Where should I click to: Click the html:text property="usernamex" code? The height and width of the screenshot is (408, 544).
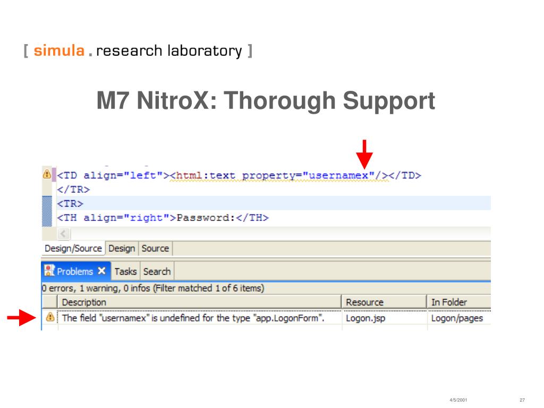[x=279, y=175]
